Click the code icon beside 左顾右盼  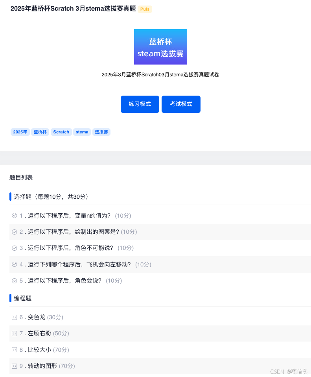[15, 333]
